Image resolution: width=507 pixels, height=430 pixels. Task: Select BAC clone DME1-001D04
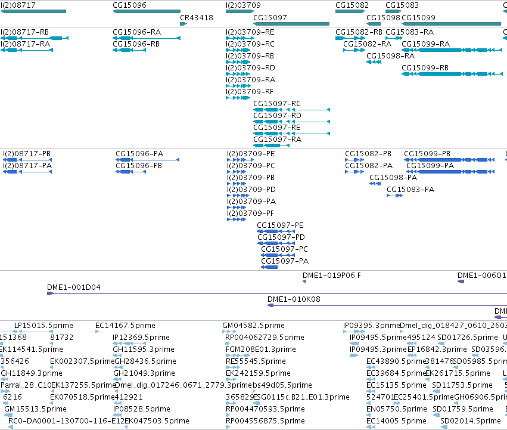click(277, 293)
